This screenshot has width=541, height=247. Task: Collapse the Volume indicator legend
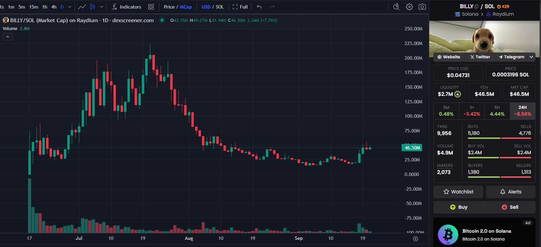[x=8, y=37]
